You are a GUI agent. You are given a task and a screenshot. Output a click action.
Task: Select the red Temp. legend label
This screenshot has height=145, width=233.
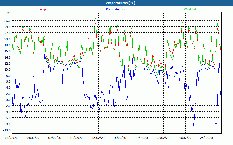coord(43,9)
